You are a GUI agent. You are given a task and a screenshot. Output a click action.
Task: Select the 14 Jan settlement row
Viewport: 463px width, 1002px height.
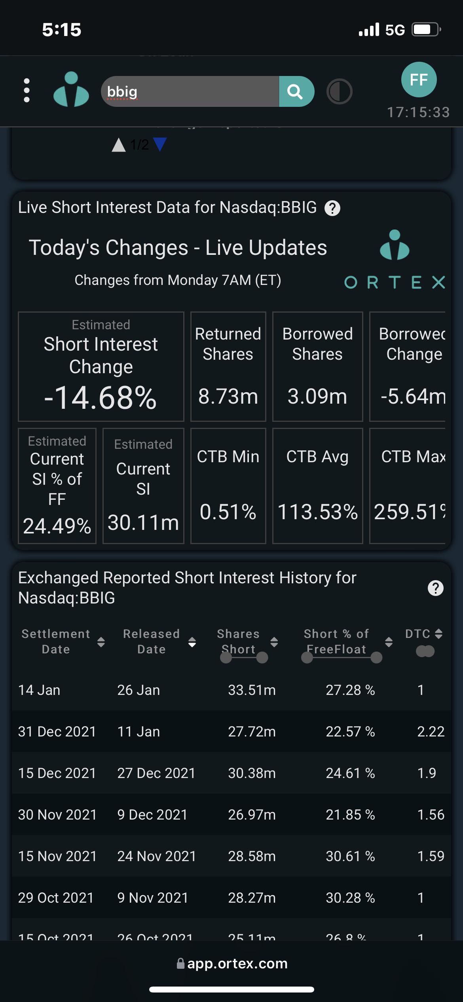231,690
